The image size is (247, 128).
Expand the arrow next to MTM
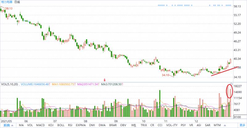(x=225, y=125)
